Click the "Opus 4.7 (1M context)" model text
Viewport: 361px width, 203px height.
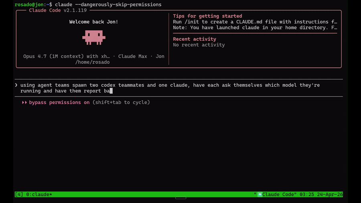(53, 57)
